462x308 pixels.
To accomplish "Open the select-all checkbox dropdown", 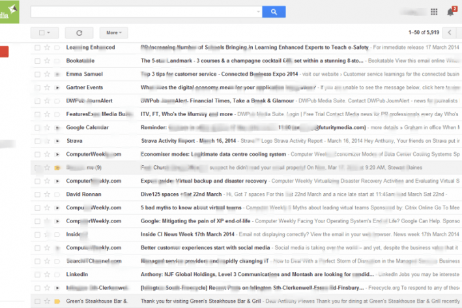I will coord(44,33).
